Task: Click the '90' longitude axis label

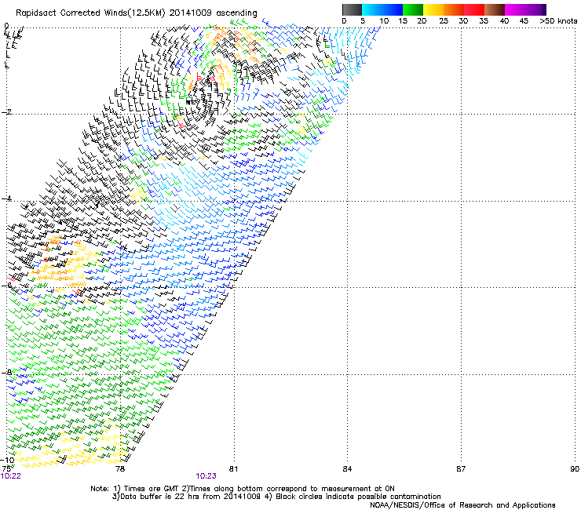Action: pyautogui.click(x=575, y=469)
